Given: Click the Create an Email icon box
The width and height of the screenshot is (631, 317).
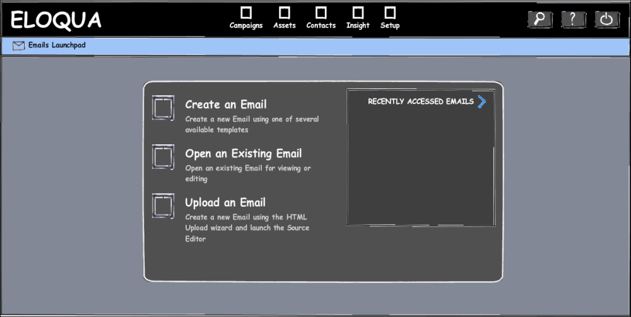Looking at the screenshot, I should click(163, 108).
